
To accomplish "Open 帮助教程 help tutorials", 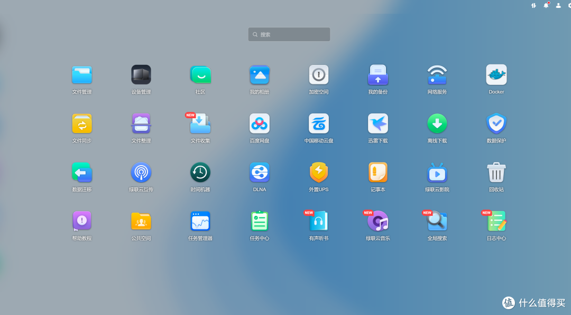I will tap(82, 221).
